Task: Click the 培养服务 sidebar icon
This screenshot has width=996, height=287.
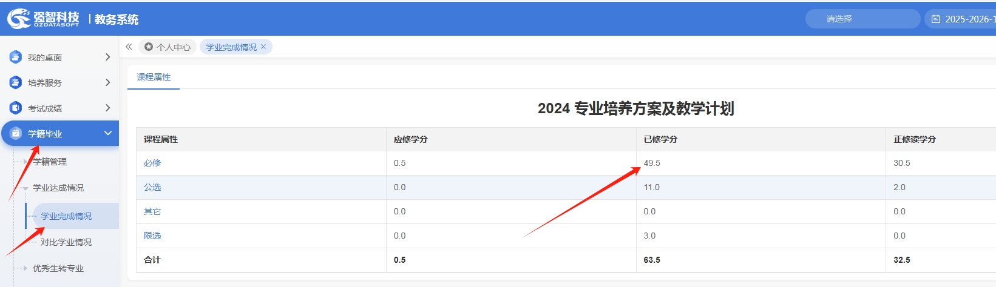Action: click(x=16, y=82)
